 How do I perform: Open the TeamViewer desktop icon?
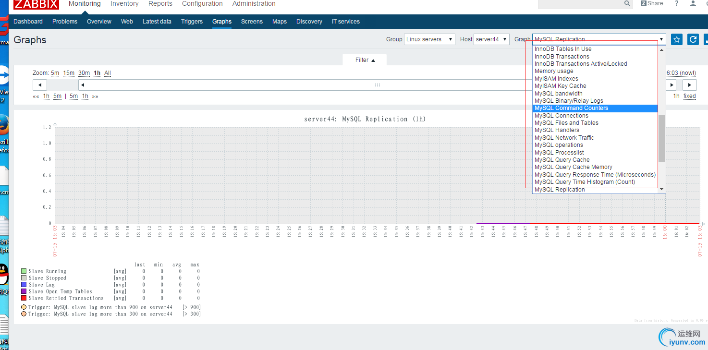(3, 76)
